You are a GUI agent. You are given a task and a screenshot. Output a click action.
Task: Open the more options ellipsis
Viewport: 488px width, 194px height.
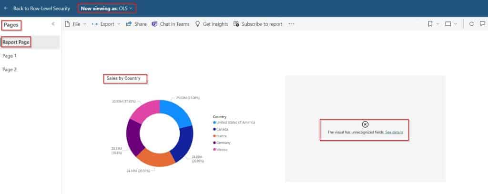pyautogui.click(x=291, y=24)
